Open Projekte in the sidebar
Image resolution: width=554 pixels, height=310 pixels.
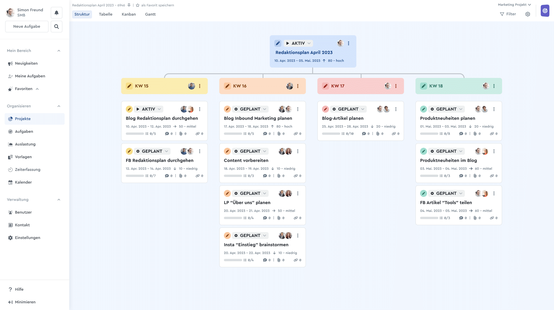(x=35, y=119)
